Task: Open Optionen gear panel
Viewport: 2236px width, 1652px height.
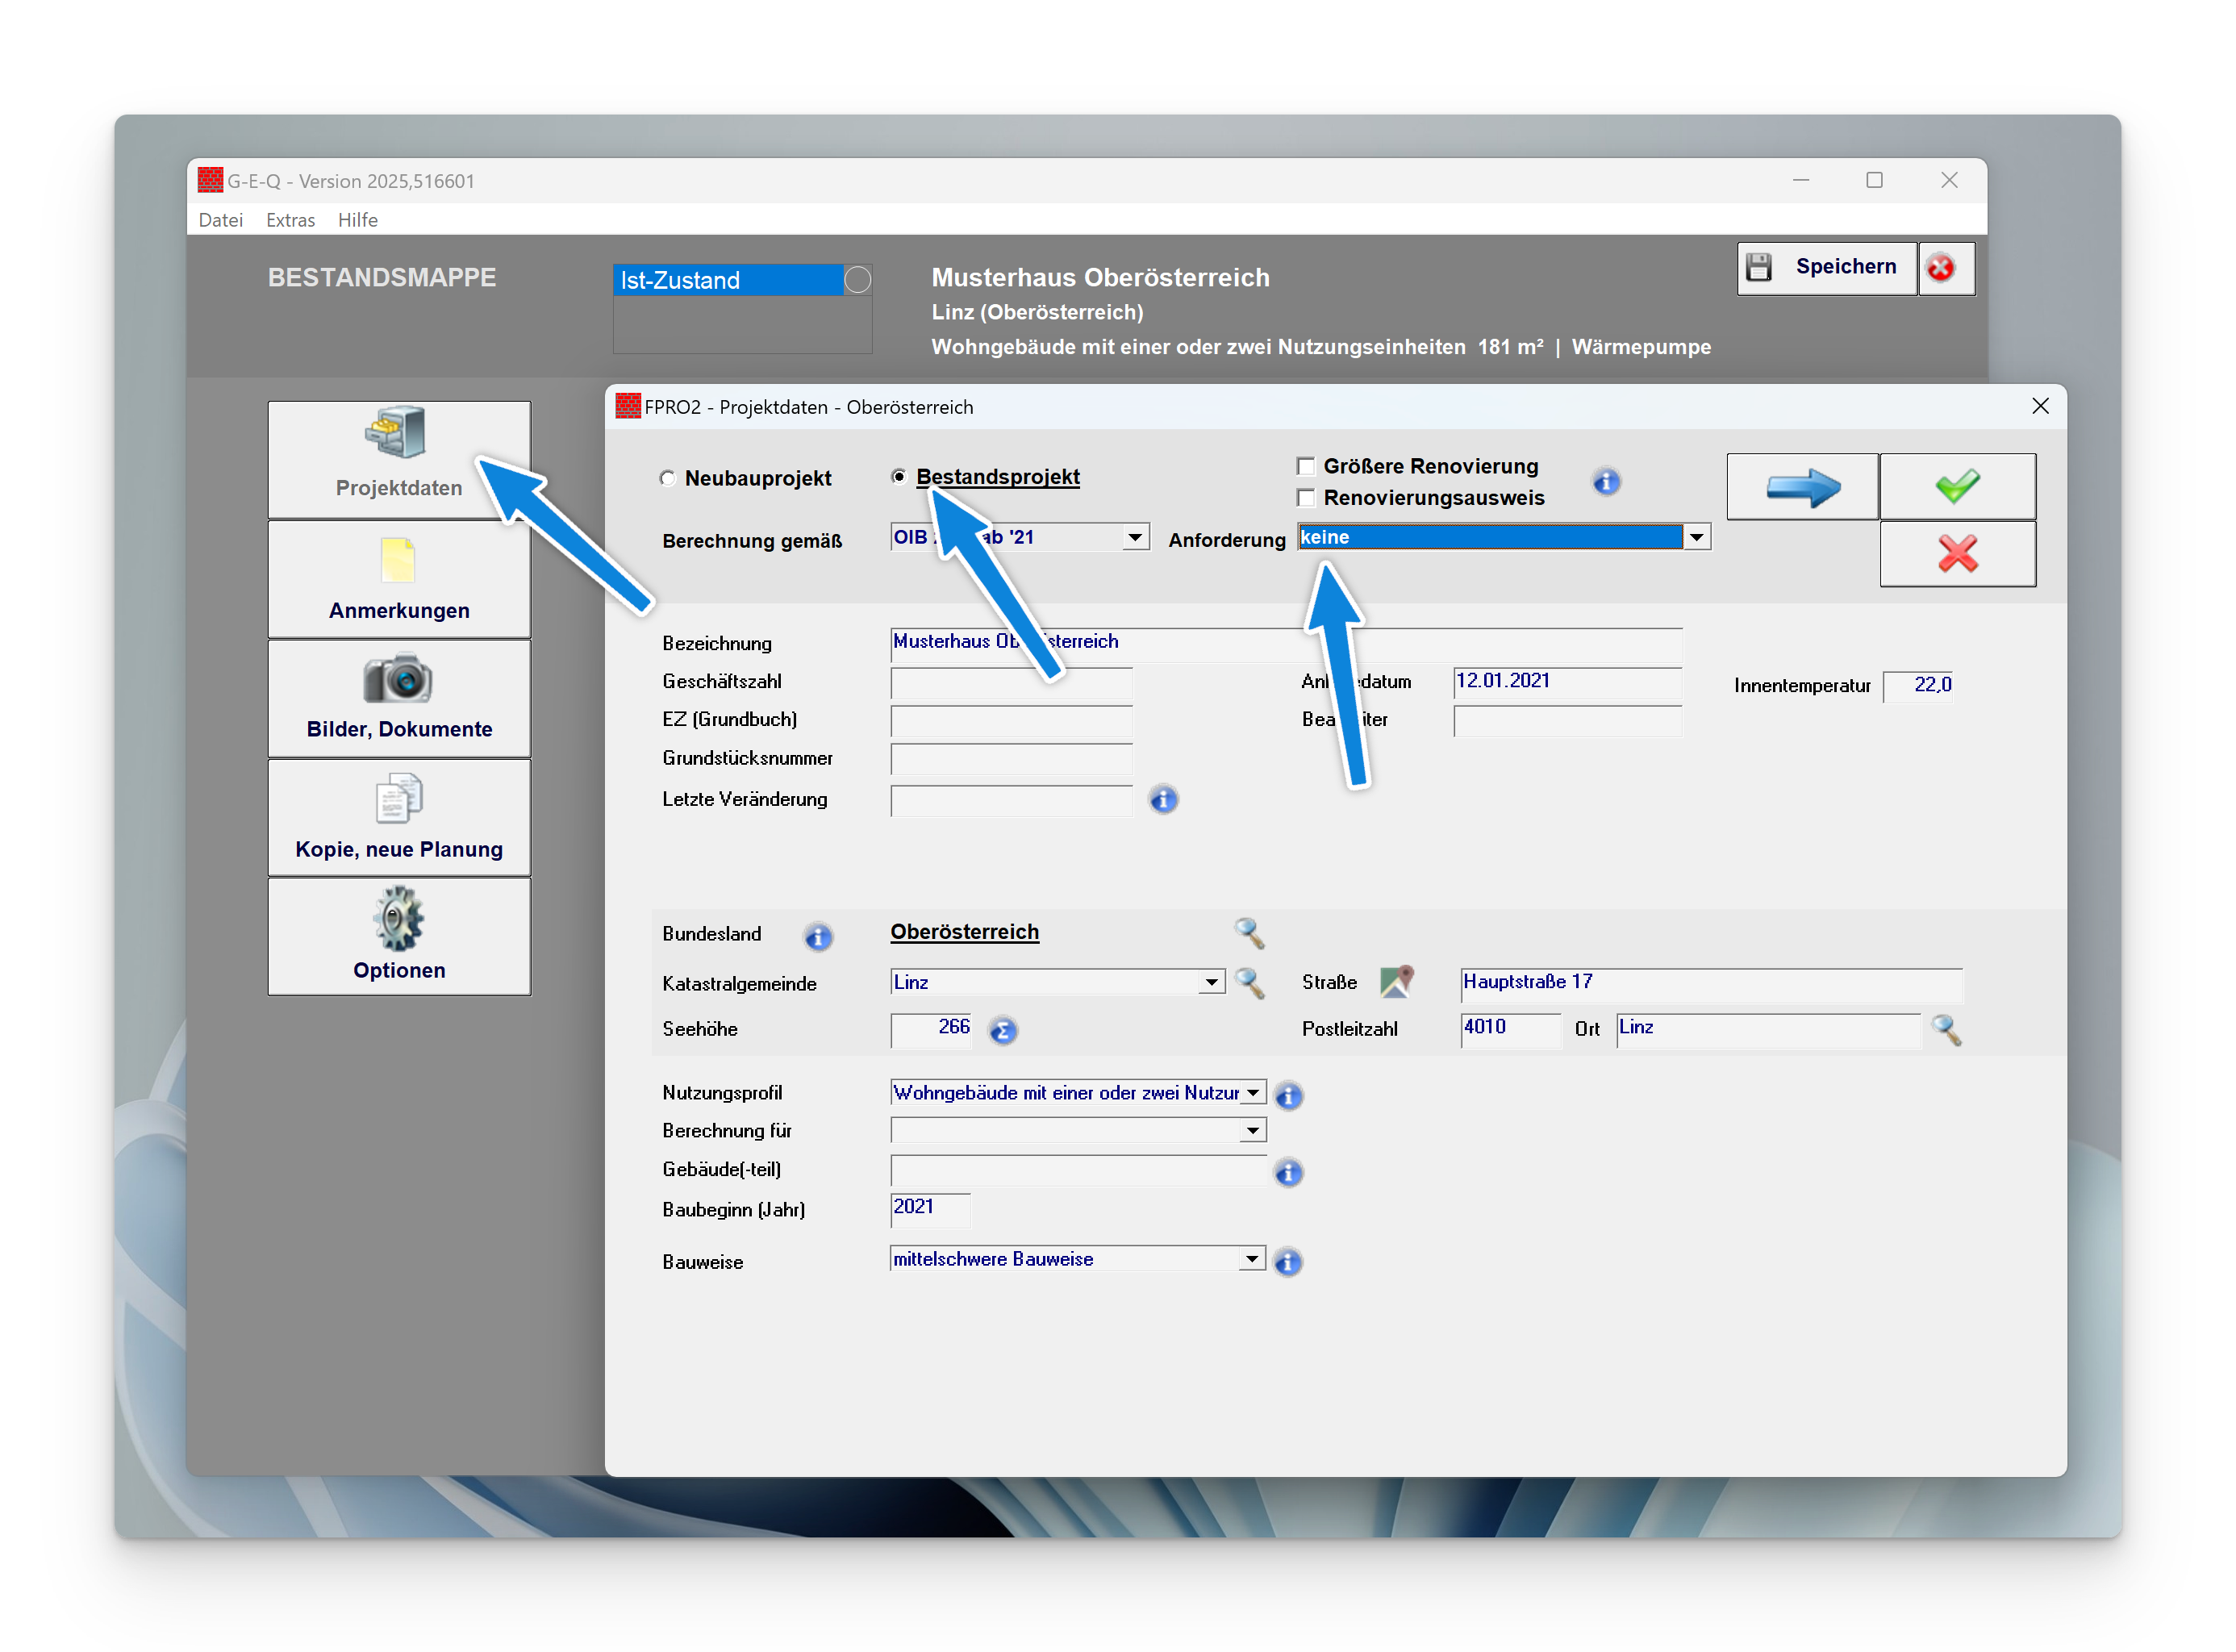Action: click(x=399, y=936)
